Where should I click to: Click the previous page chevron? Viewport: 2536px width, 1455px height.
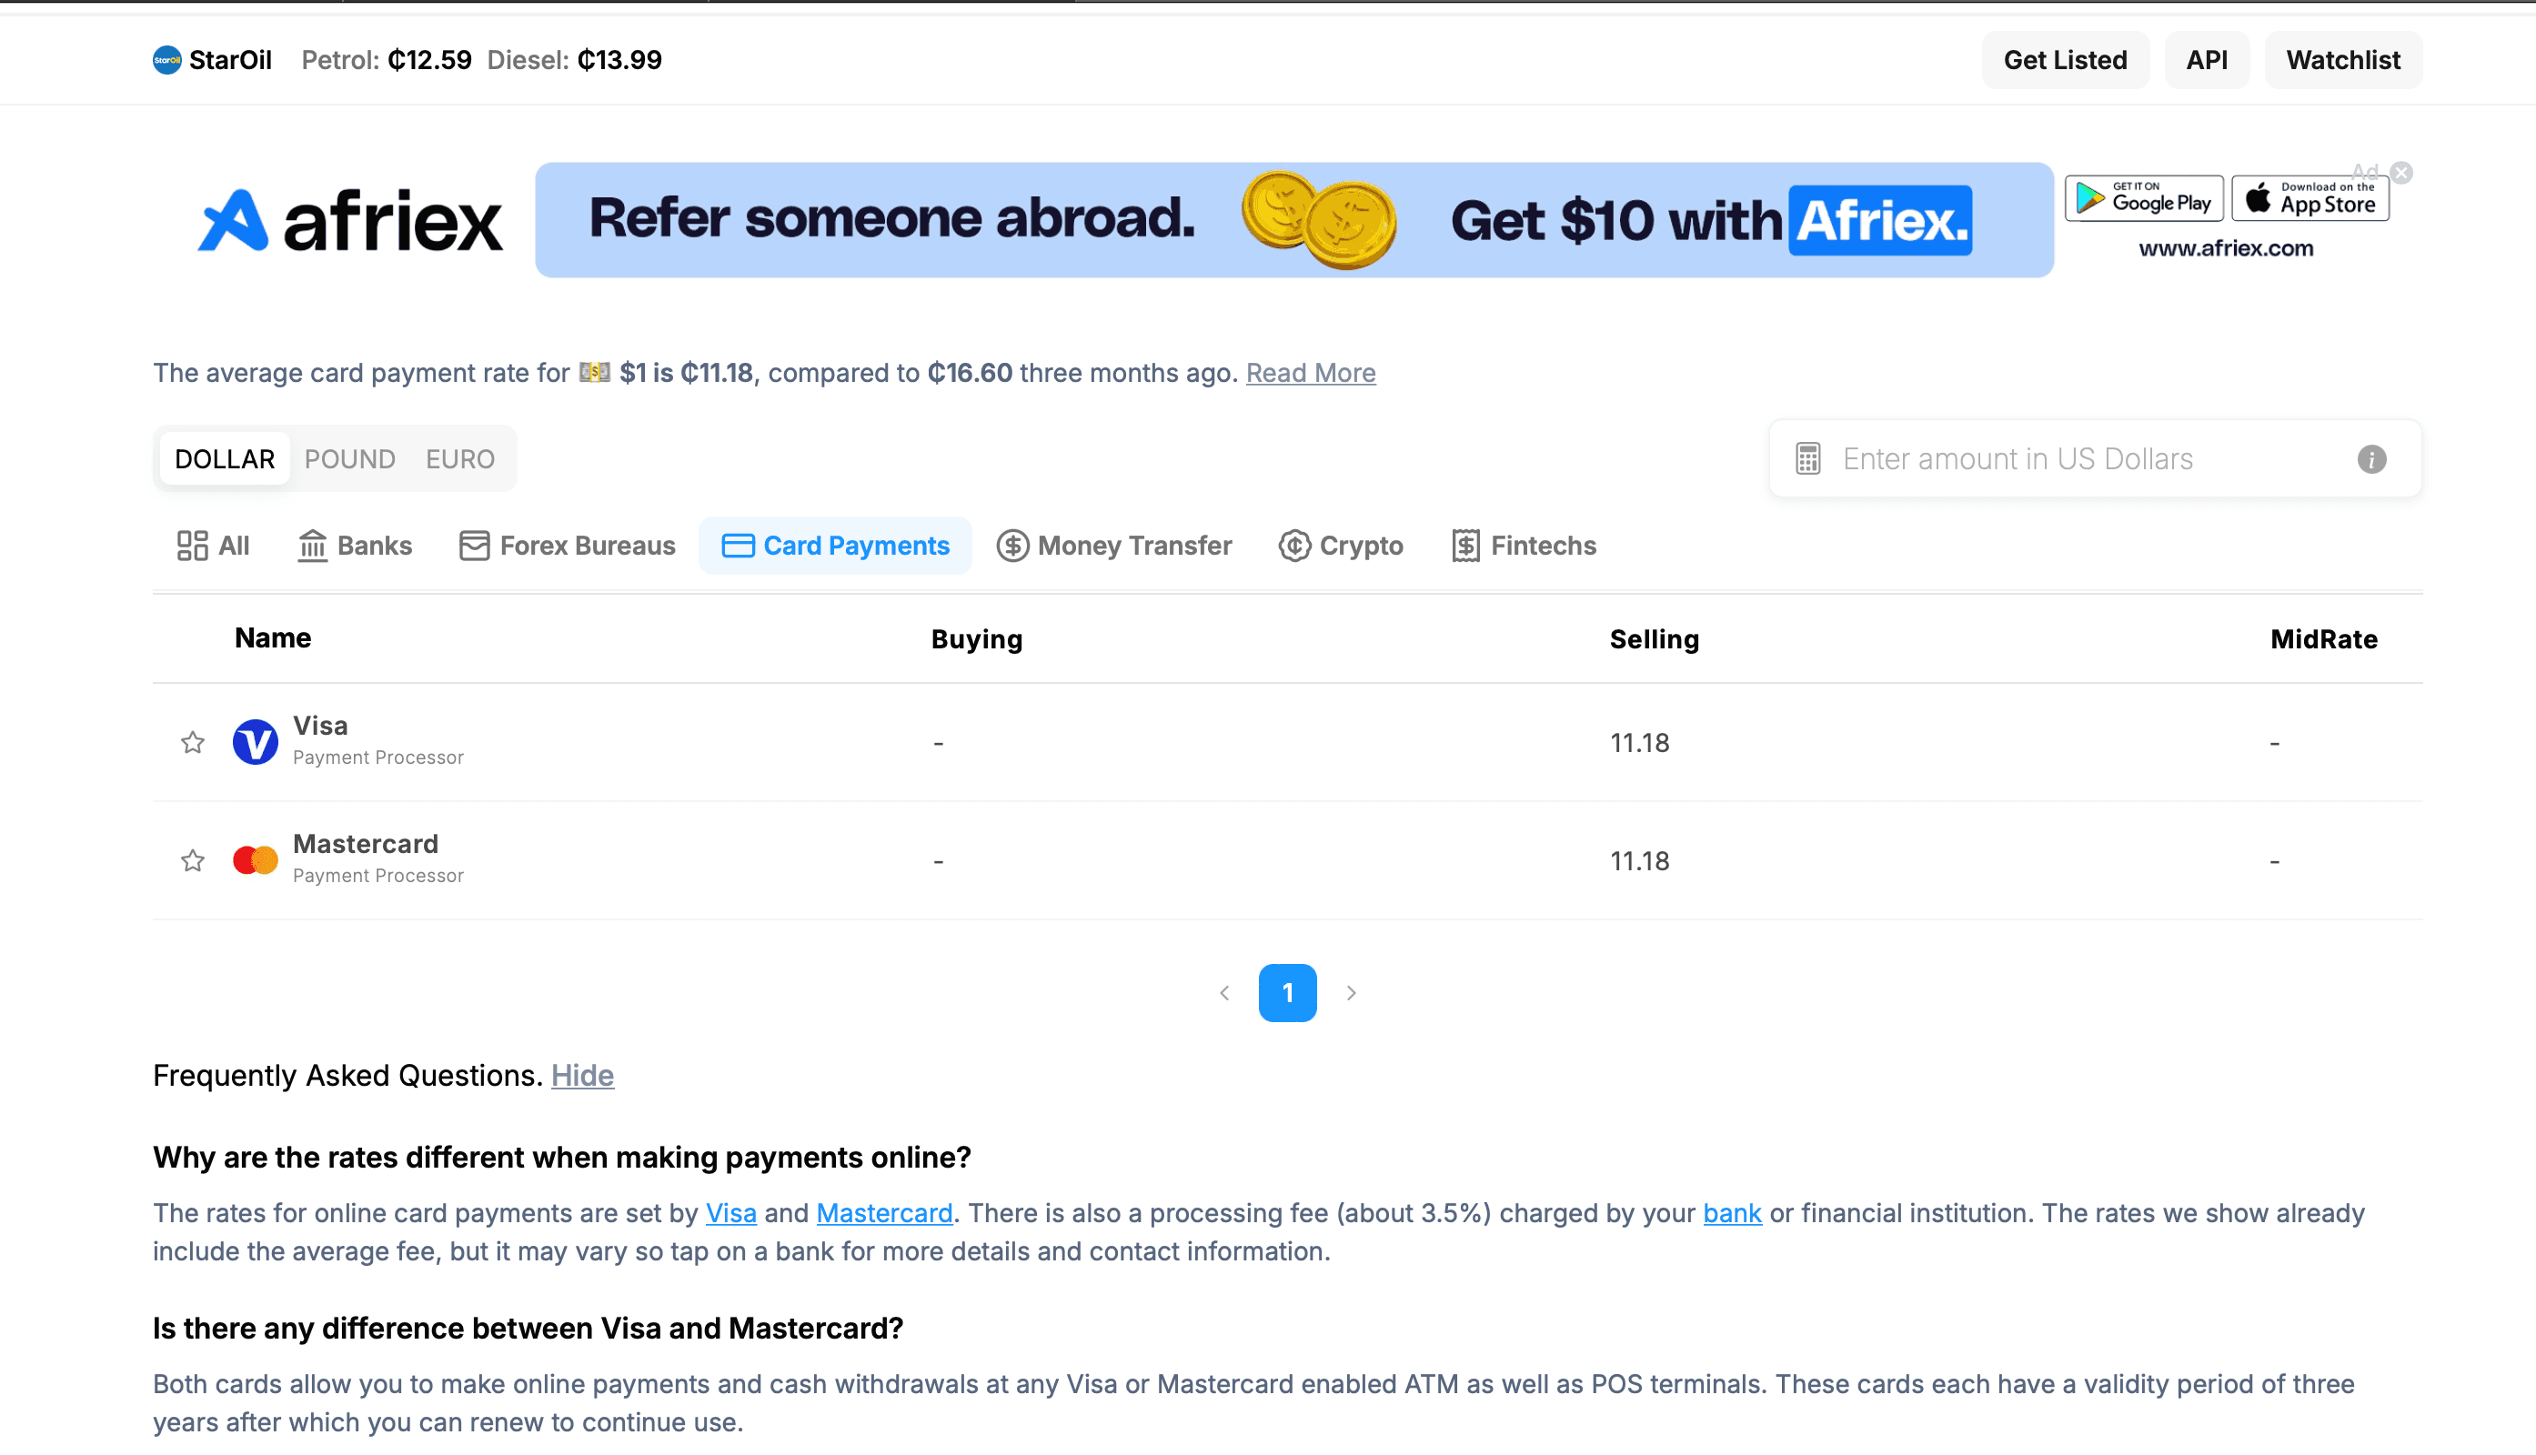pos(1224,992)
